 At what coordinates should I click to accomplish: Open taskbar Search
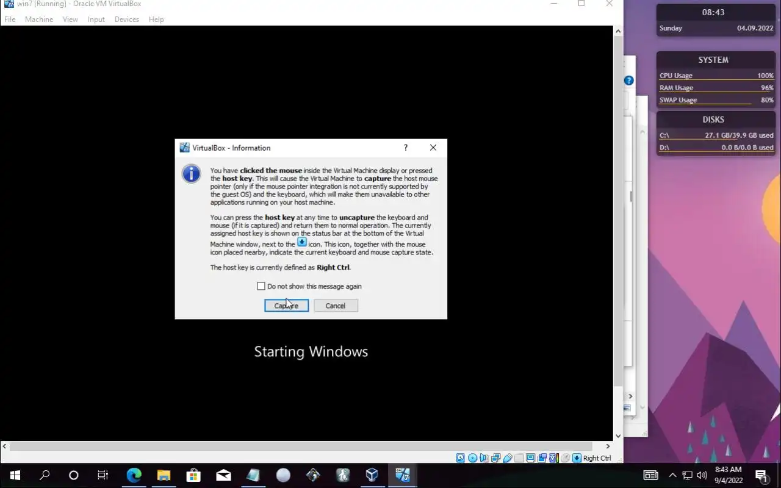[44, 475]
